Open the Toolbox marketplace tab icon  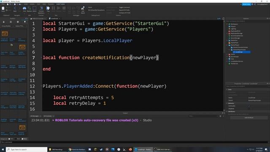click(4, 22)
